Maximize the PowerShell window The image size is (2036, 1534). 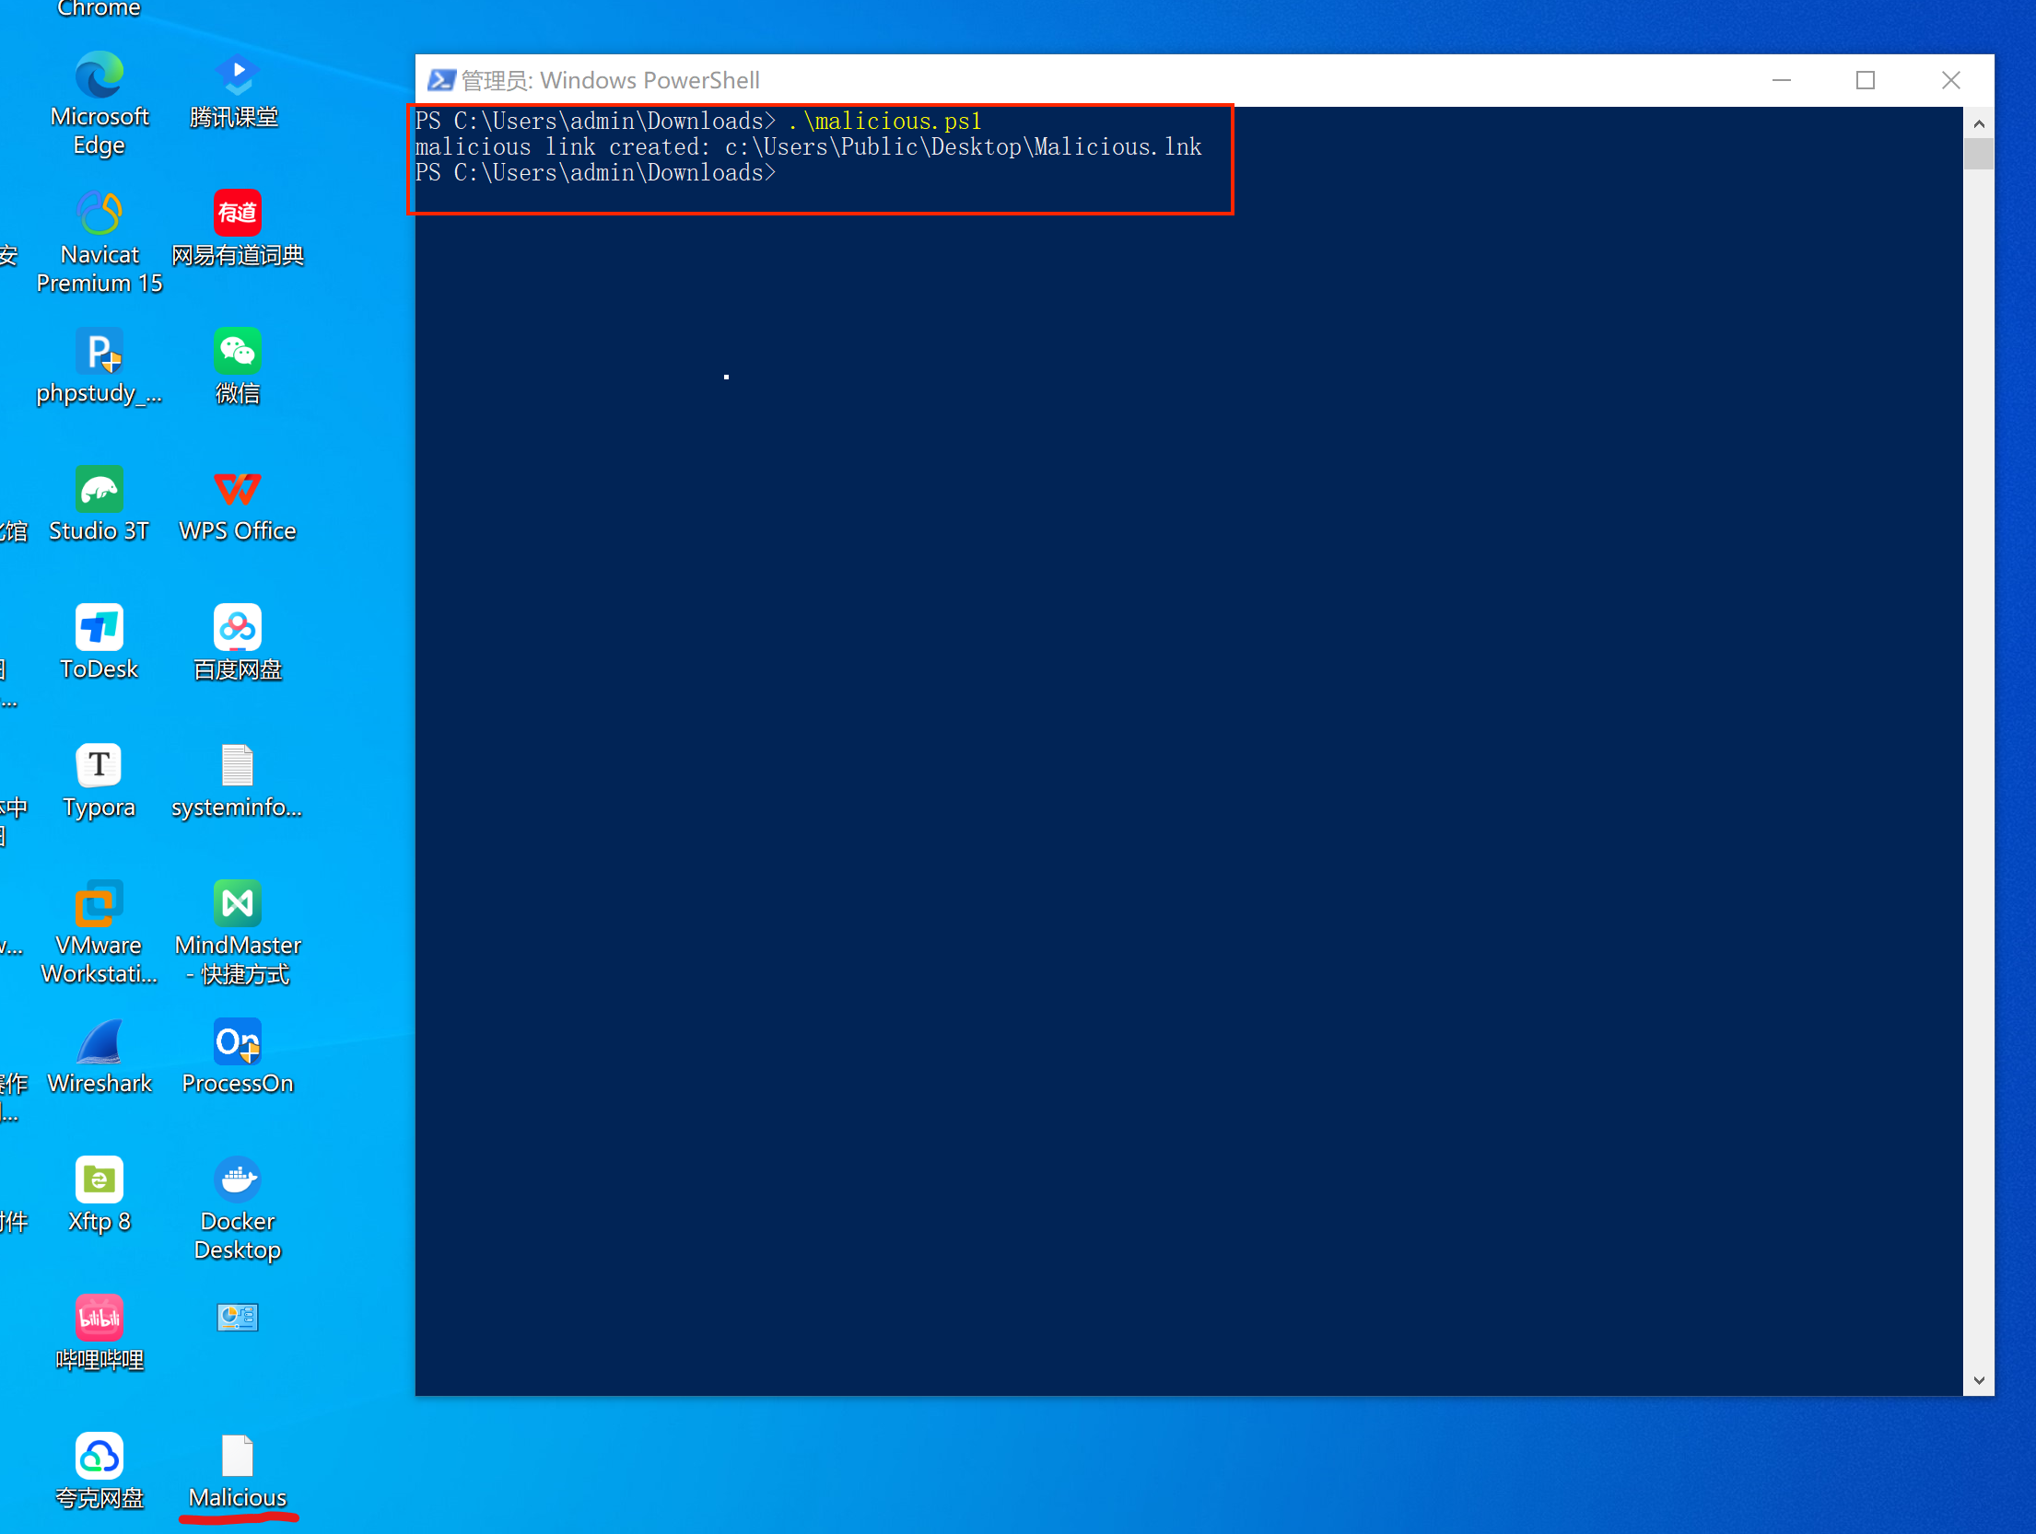tap(1866, 80)
